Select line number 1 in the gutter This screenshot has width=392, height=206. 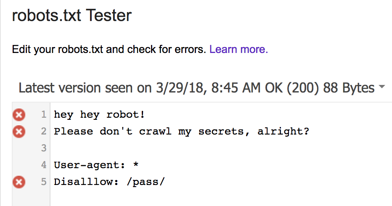coord(44,114)
